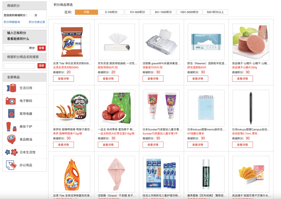The width and height of the screenshot is (281, 199).
Task: Choose the 1001-5000积分 filter
Action: (x=189, y=12)
